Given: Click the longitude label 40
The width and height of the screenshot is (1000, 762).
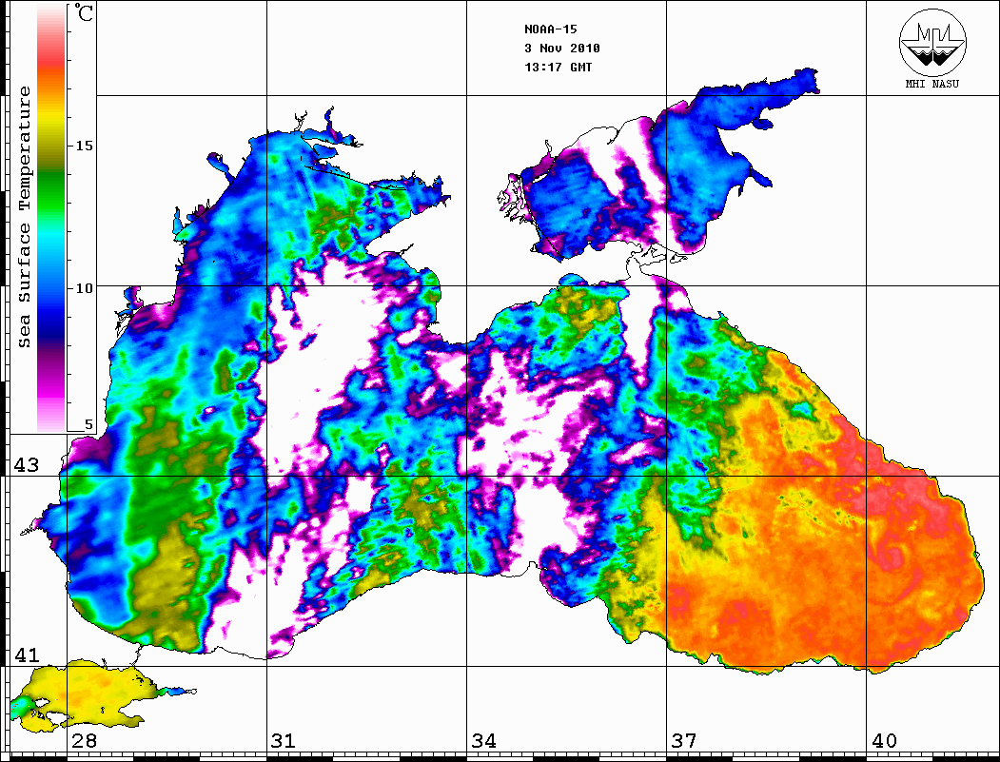Looking at the screenshot, I should [x=883, y=741].
